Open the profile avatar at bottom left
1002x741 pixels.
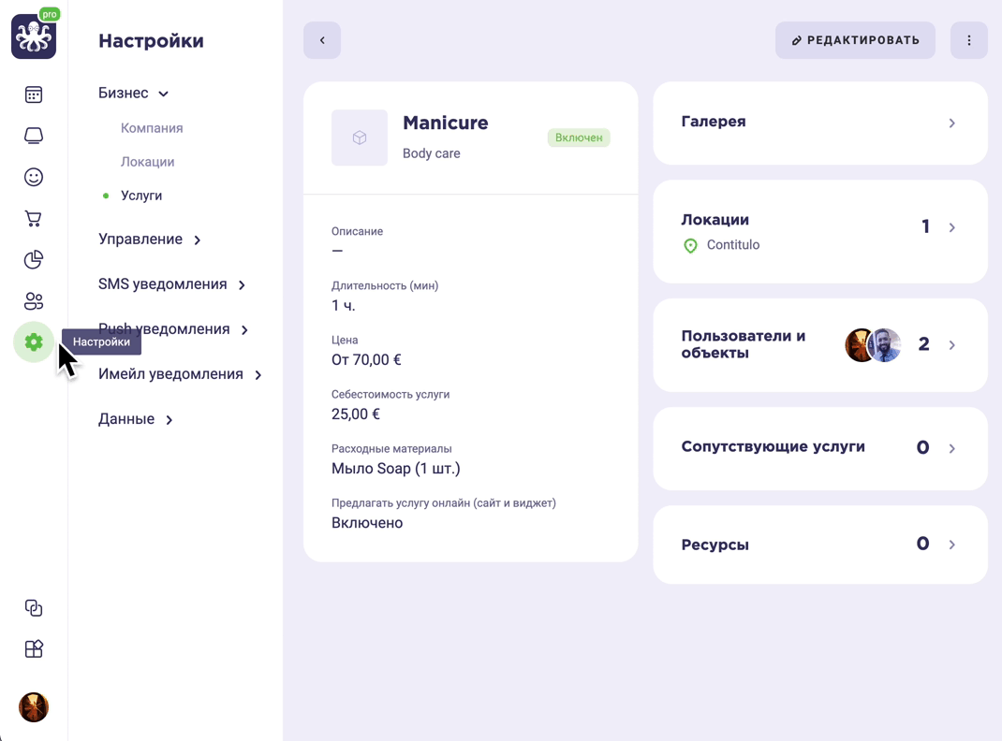click(x=33, y=707)
